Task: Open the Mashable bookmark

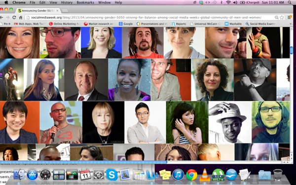Action: click(x=233, y=24)
